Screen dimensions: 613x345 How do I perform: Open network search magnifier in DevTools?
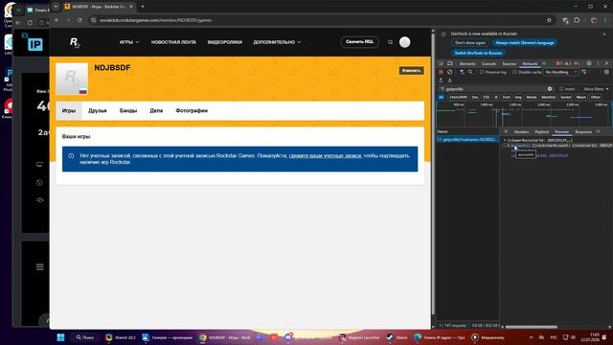[x=470, y=72]
